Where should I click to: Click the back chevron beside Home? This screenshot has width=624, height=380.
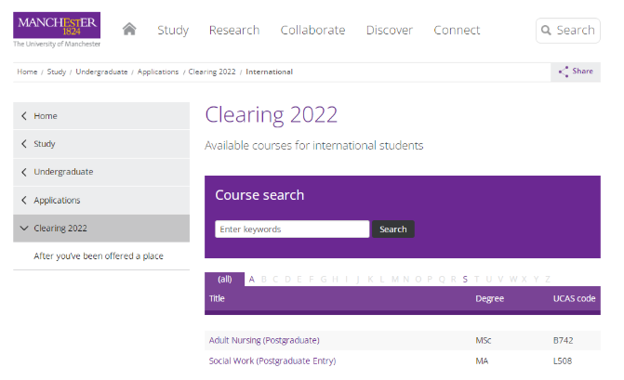click(x=23, y=116)
